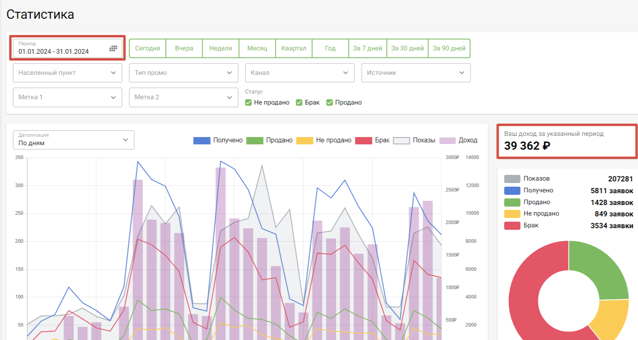Screen dimensions: 638x340
Task: Toggle Получено series in chart legend
Action: [218, 140]
